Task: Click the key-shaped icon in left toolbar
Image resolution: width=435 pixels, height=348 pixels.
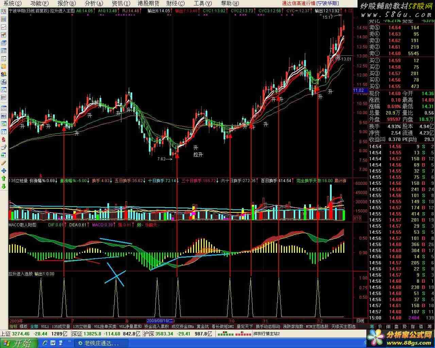Action: (4, 147)
